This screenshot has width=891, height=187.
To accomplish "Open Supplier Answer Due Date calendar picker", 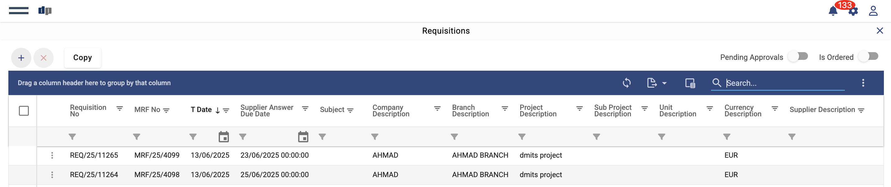I will [x=303, y=137].
